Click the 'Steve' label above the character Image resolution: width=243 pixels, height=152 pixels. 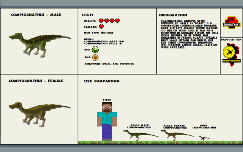(107, 100)
